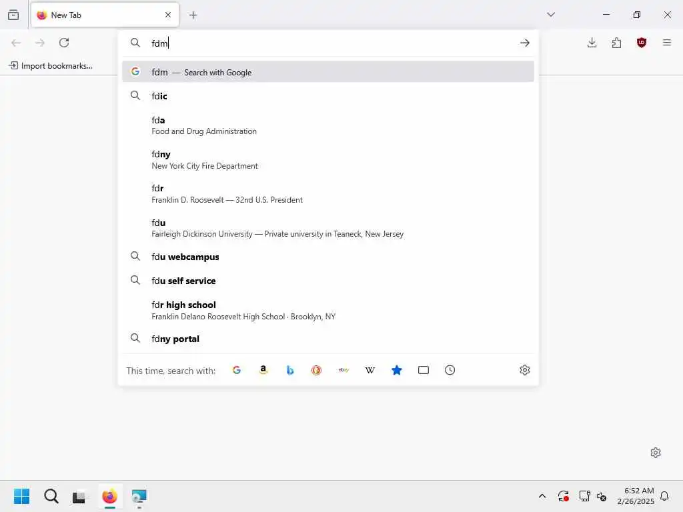Click the Go arrow in address bar
This screenshot has height=512, width=683.
tap(524, 43)
